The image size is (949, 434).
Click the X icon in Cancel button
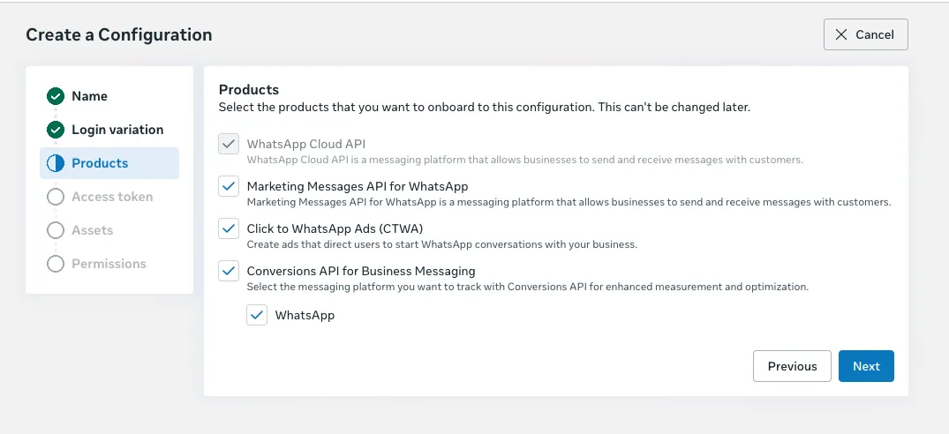[x=841, y=34]
